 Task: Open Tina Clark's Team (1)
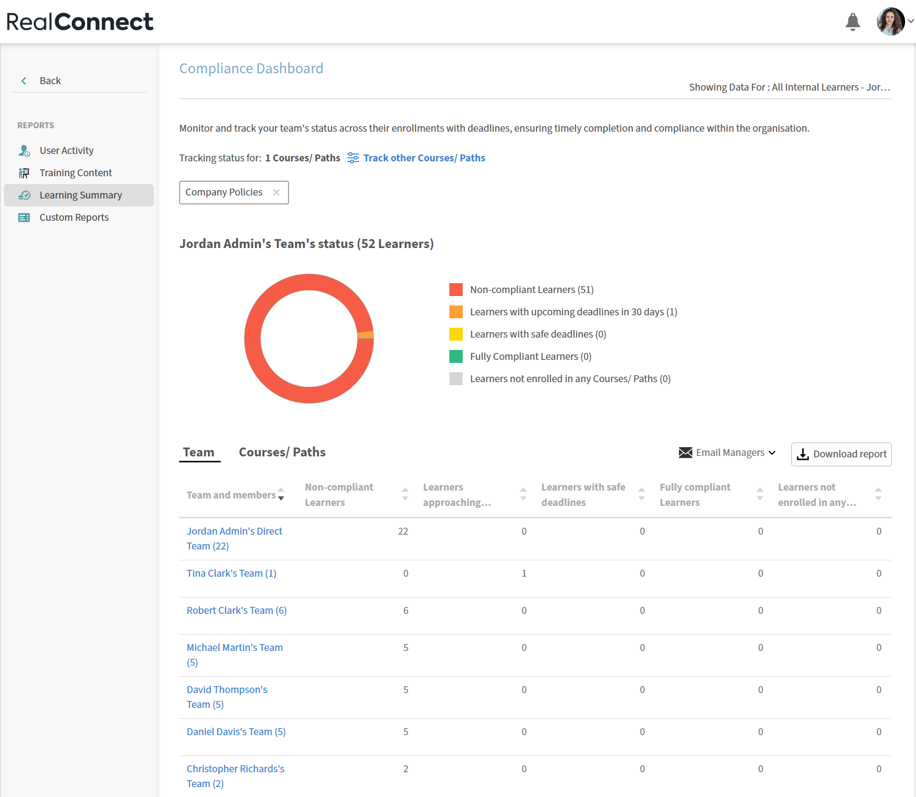click(232, 573)
